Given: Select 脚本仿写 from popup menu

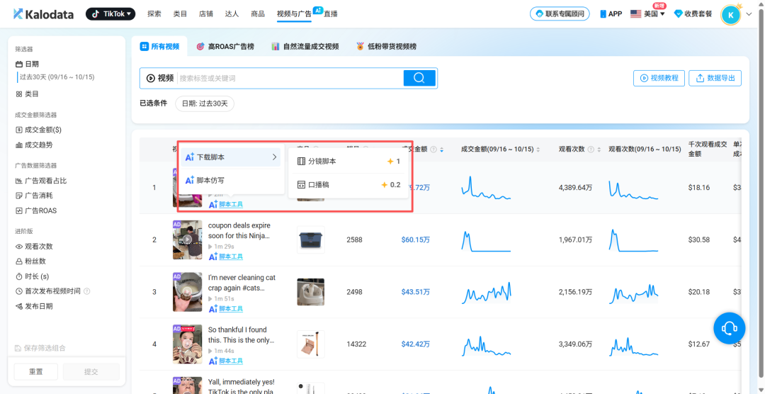Looking at the screenshot, I should pos(231,180).
